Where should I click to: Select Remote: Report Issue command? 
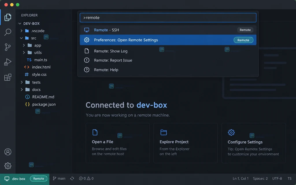(x=168, y=60)
